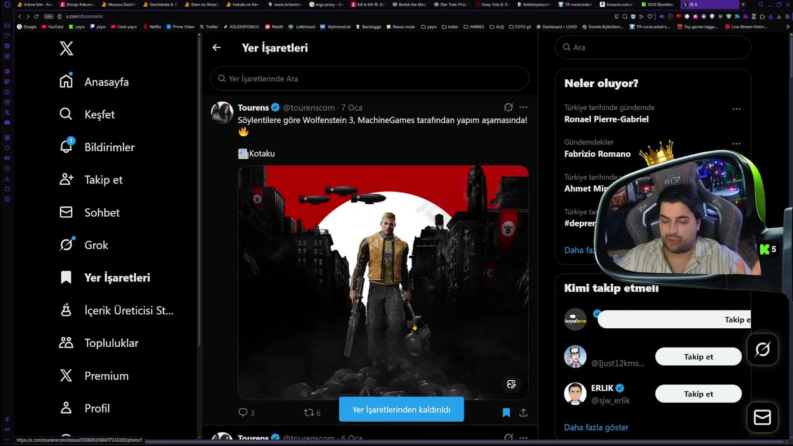793x446 pixels.
Task: Open Premium page
Action: tap(94, 376)
